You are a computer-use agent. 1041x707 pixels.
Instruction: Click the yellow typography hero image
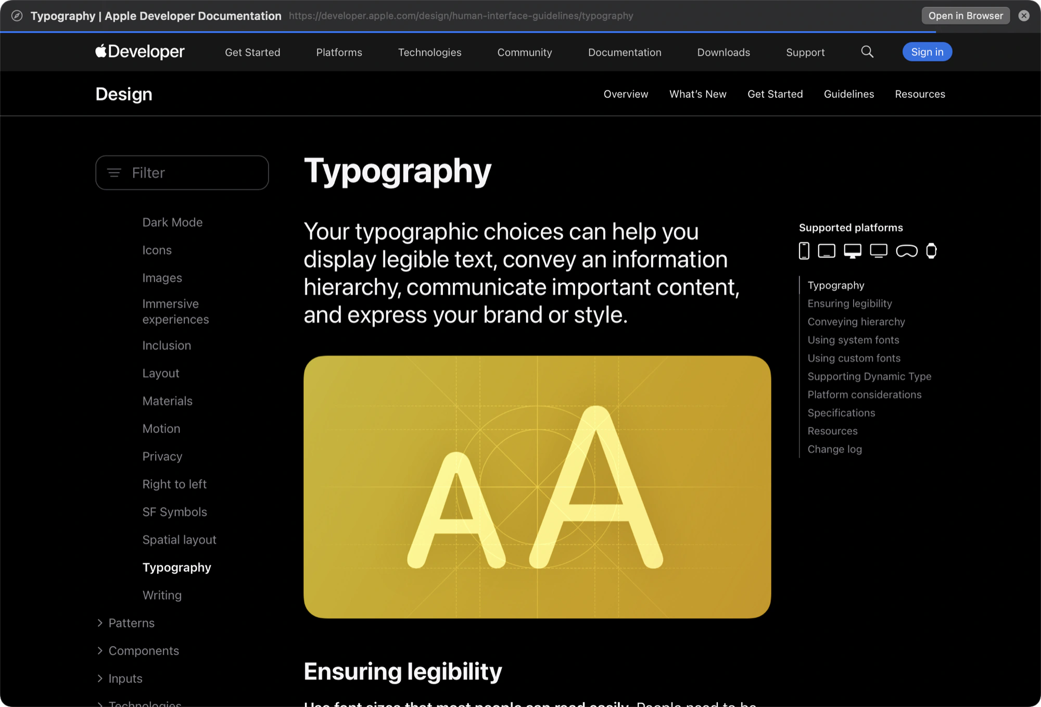537,487
